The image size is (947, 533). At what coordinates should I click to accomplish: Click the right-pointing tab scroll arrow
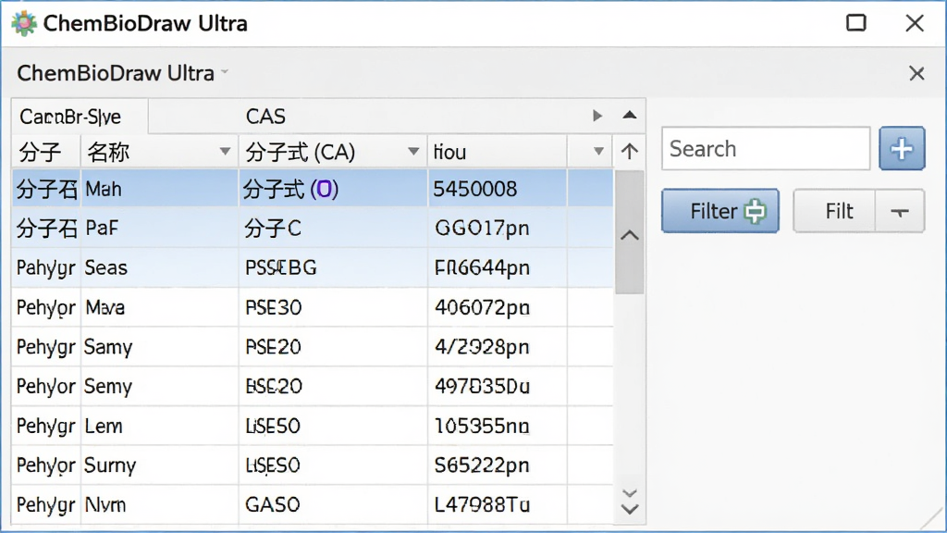pos(597,116)
